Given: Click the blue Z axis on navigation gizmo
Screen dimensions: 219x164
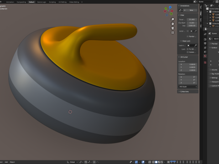Looking at the screenshot, I should click(170, 7).
